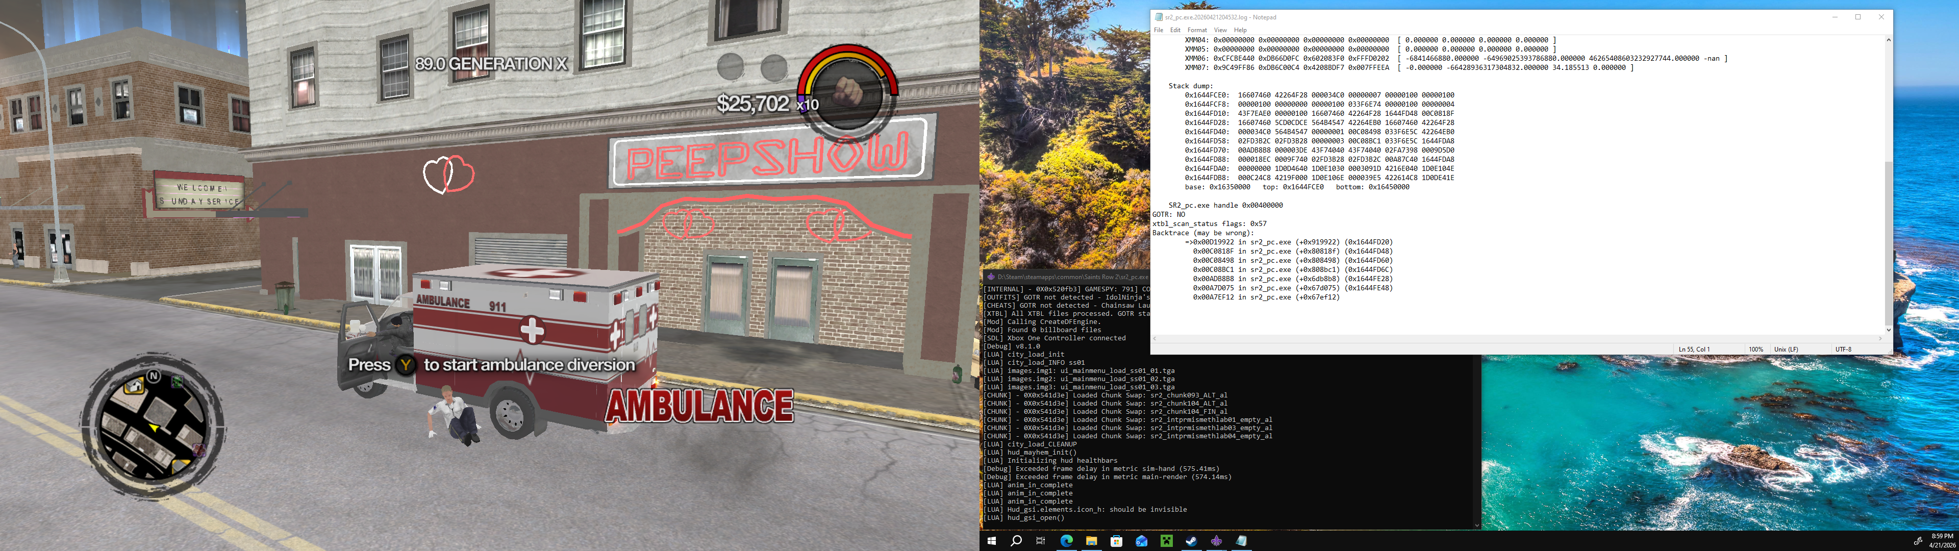Click the 100% zoom status in Notepad
The image size is (1959, 551).
point(1756,349)
